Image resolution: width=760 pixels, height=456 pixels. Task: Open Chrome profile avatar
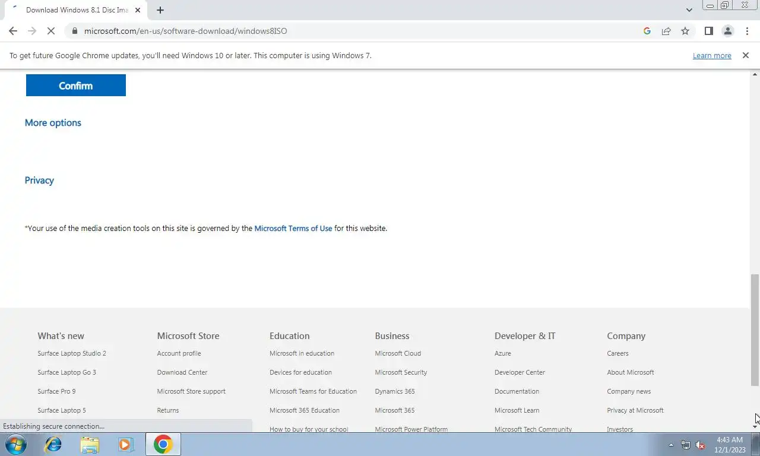pos(727,31)
